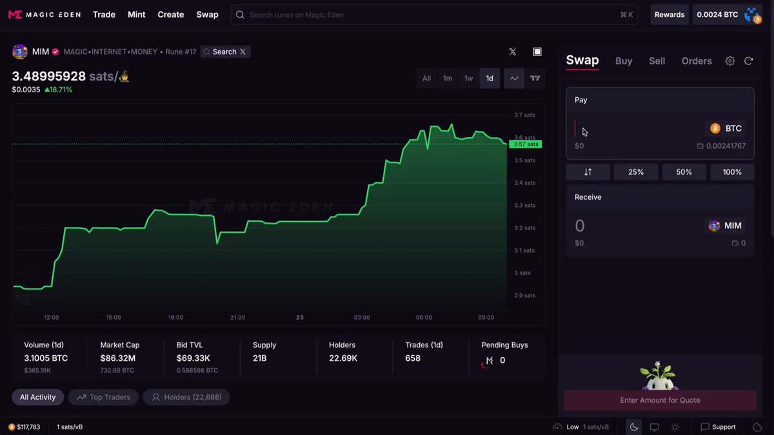
Task: Switch to the Sell tab
Action: coord(657,61)
